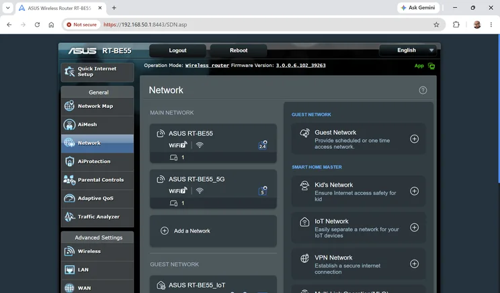Open Network page help question icon
The height and width of the screenshot is (293, 500).
click(423, 91)
